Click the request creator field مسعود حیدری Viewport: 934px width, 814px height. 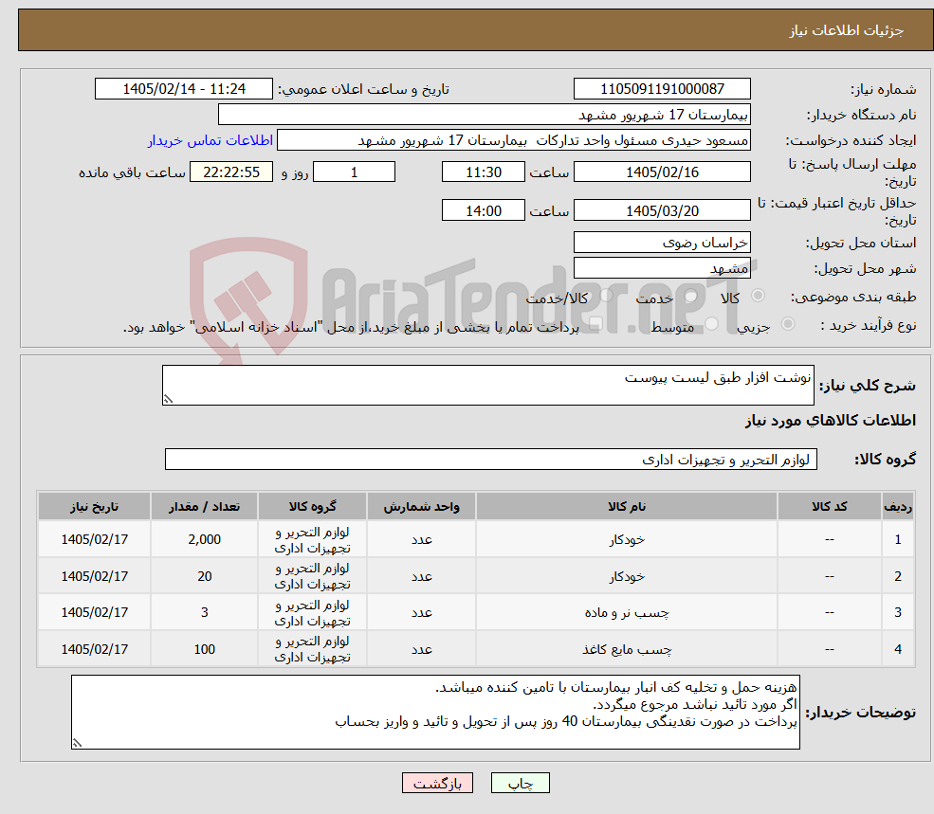click(513, 140)
